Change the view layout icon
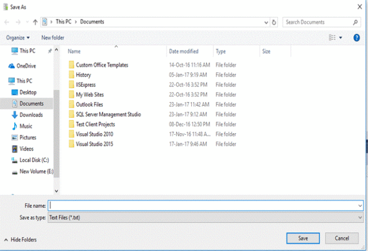 click(x=332, y=37)
